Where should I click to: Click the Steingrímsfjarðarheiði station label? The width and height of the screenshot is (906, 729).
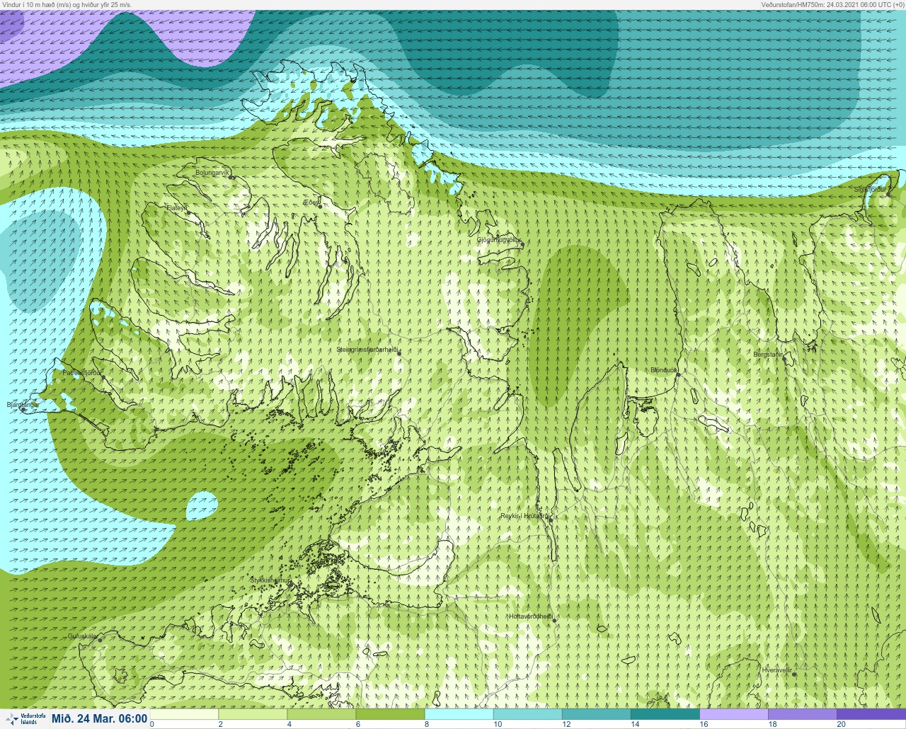pos(367,350)
